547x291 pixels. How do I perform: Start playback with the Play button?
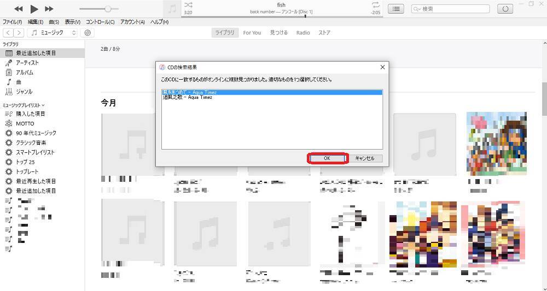click(34, 9)
